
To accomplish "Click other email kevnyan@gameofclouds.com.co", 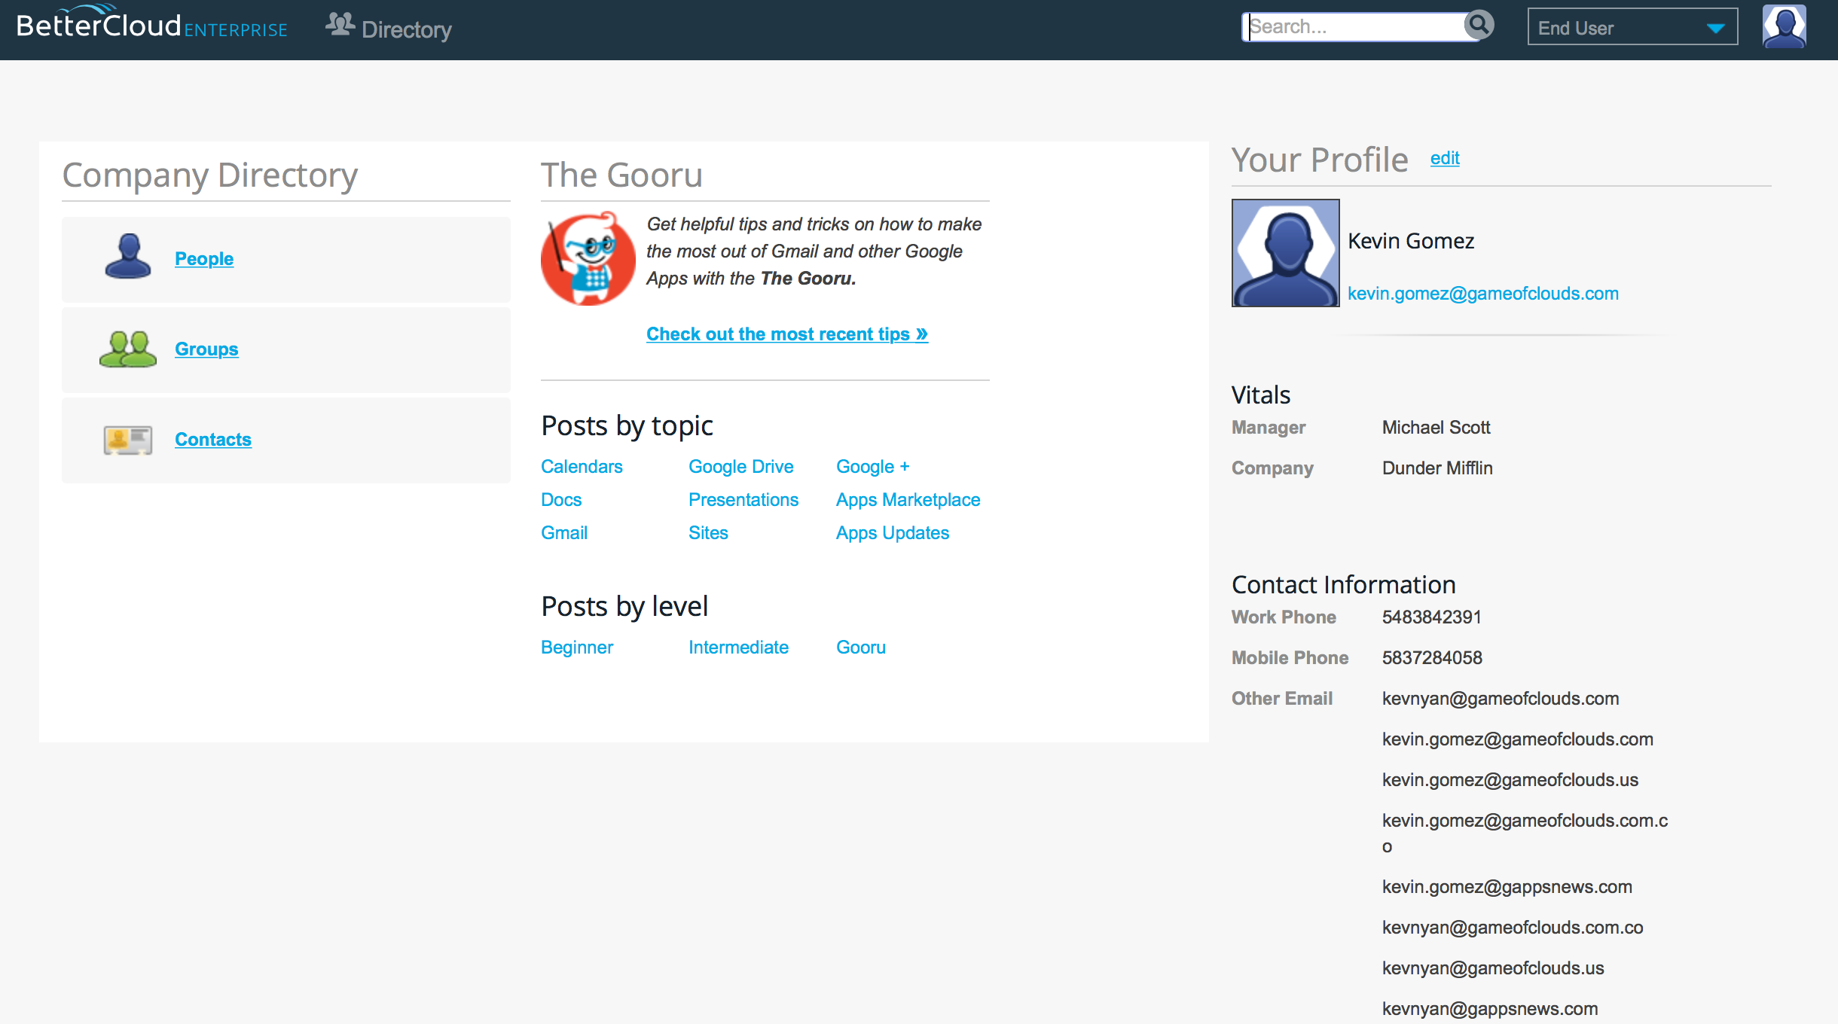I will click(1513, 927).
